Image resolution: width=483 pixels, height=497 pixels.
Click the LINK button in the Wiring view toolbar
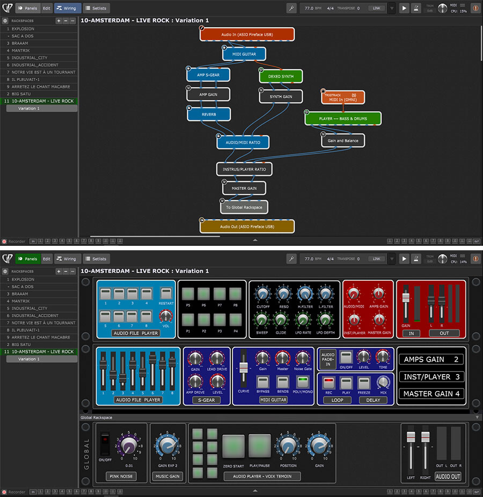[377, 8]
